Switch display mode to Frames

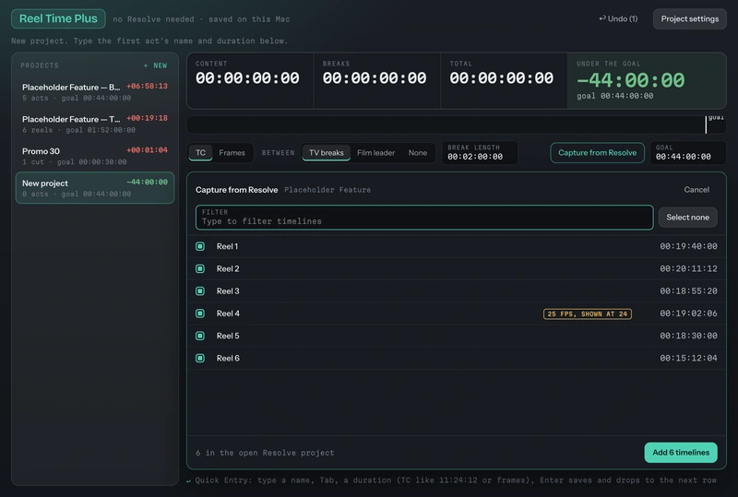[x=232, y=153]
